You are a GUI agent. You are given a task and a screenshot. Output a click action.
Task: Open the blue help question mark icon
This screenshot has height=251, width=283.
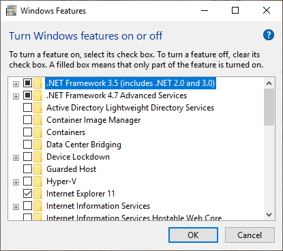click(269, 35)
